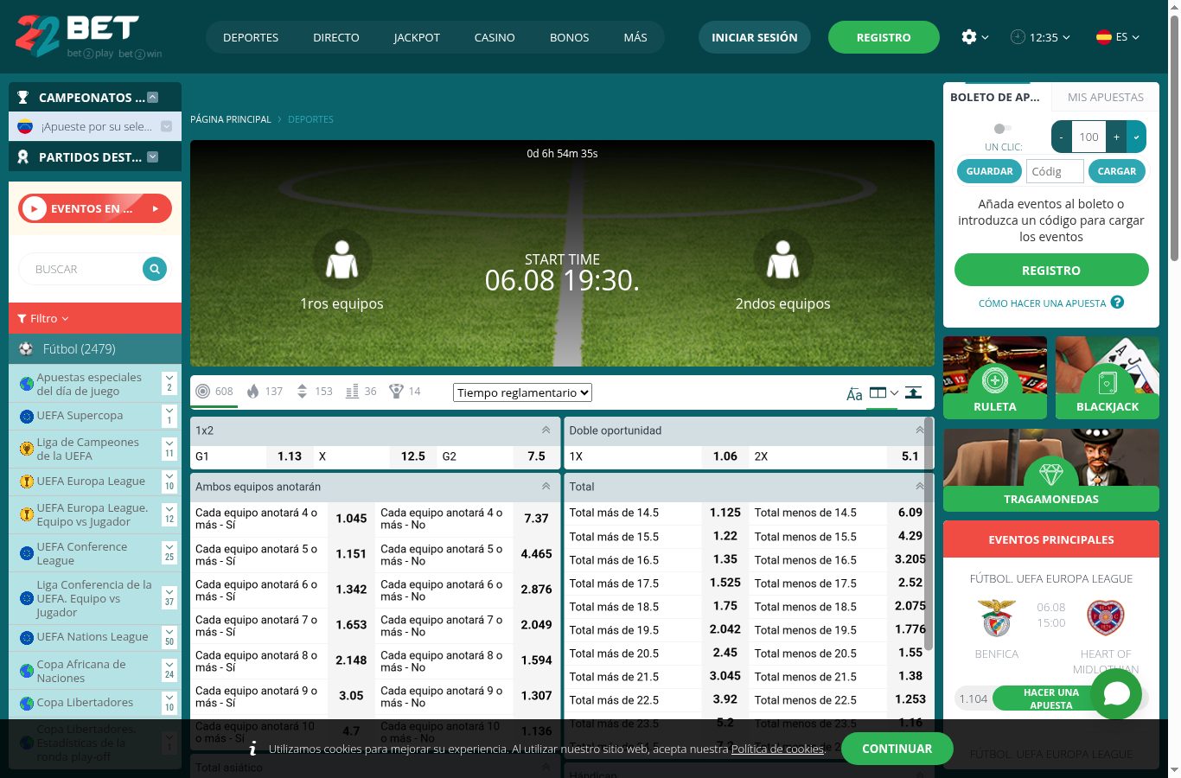The height and width of the screenshot is (778, 1181).
Task: Select the 36 statistics icon
Action: (352, 392)
